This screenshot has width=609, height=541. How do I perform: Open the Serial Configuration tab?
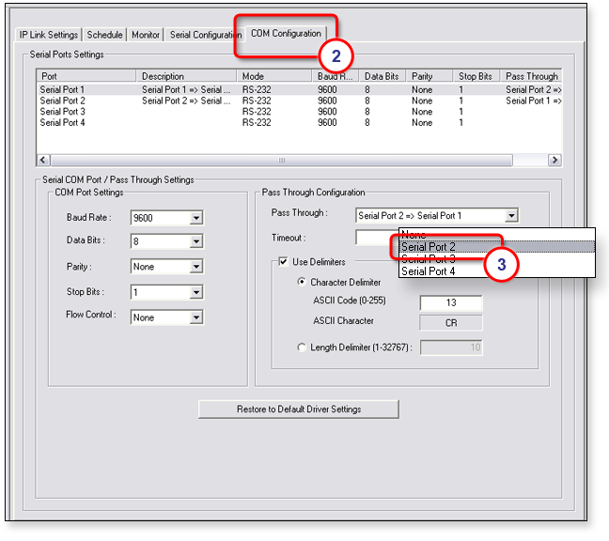point(205,35)
